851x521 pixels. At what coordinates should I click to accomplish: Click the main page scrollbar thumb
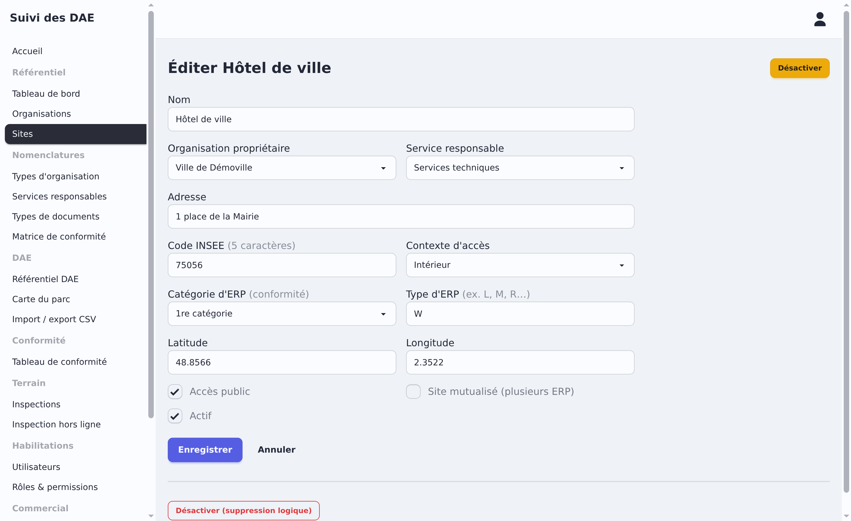tap(846, 251)
